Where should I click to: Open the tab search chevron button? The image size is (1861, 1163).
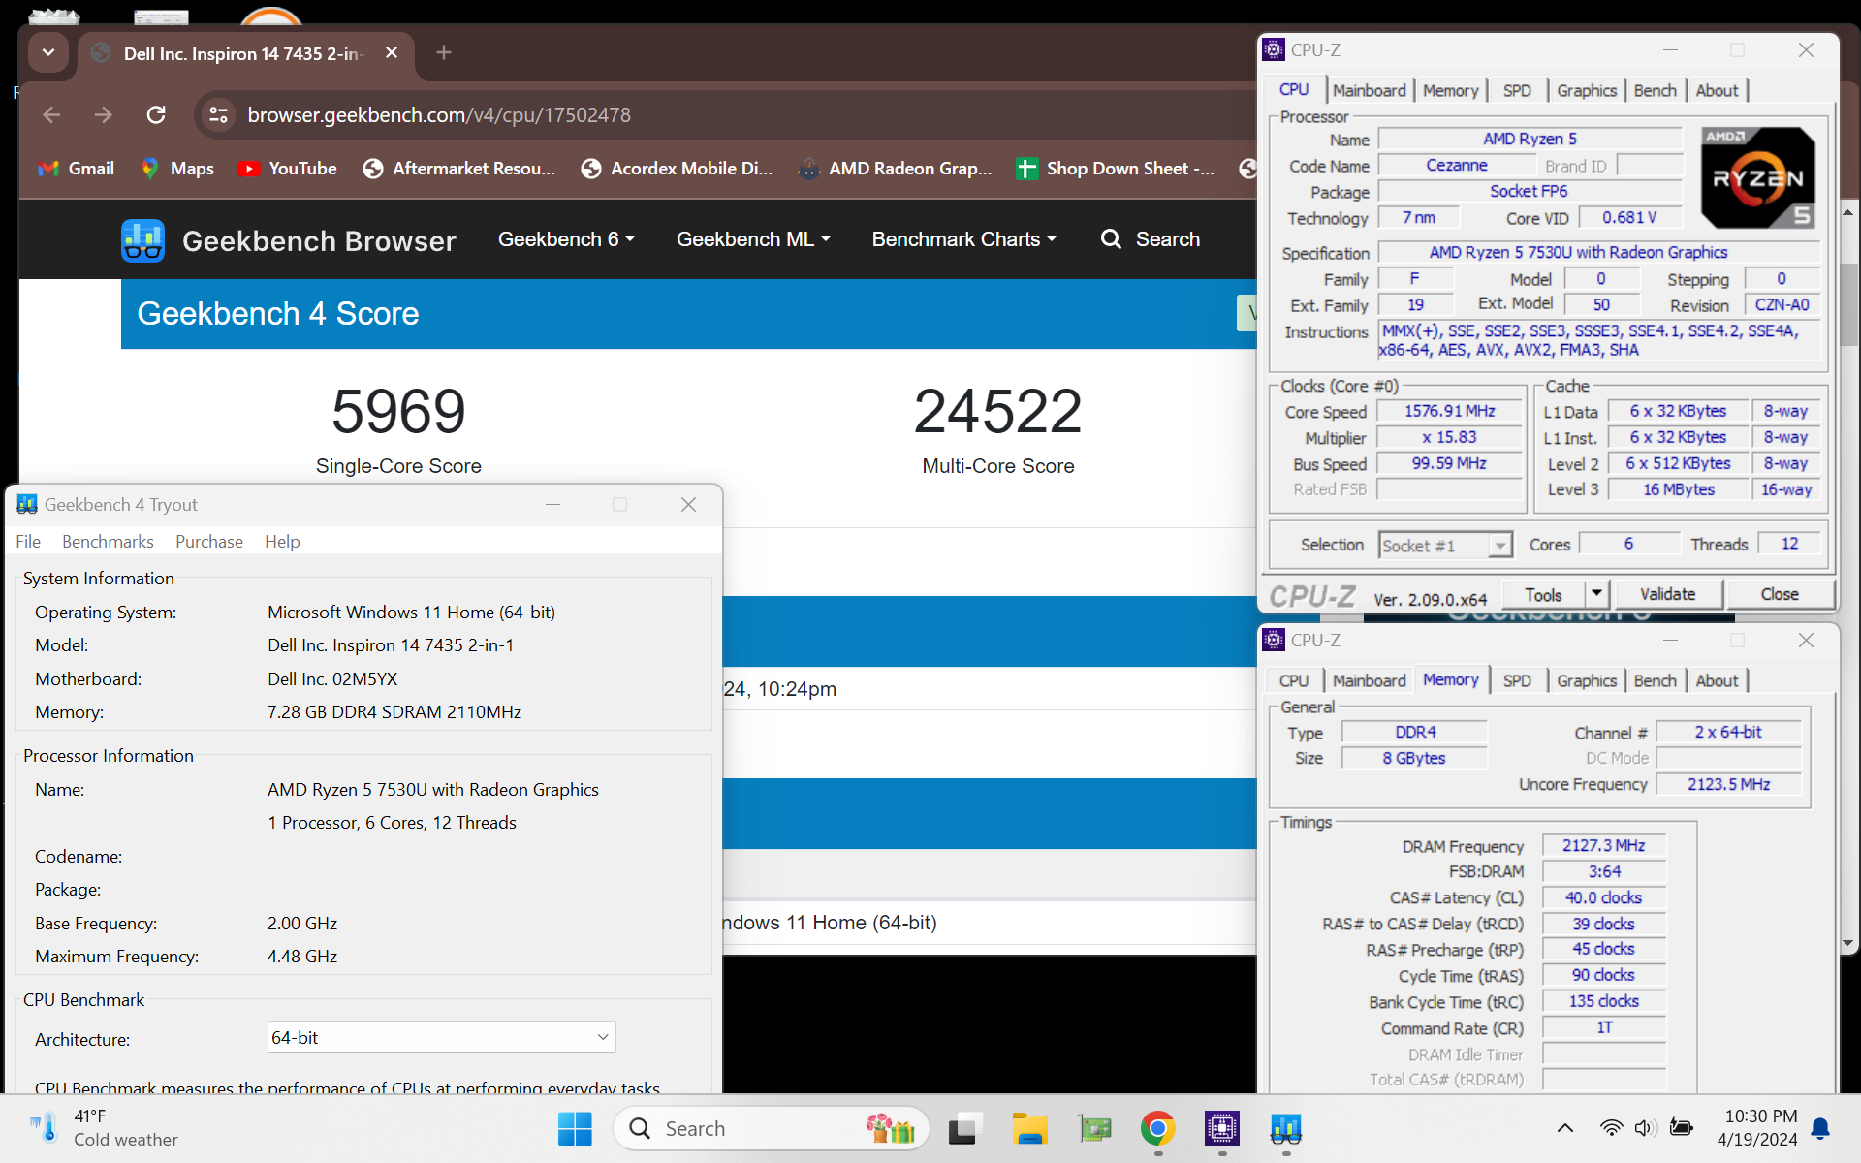tap(48, 52)
